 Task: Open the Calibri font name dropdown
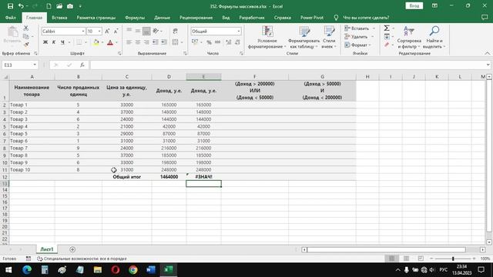pyautogui.click(x=83, y=31)
